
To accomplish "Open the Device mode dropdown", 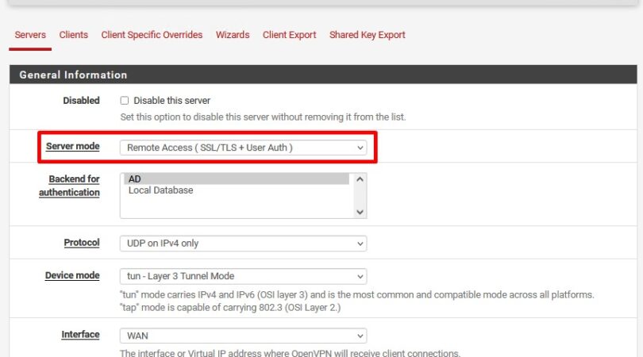I will coord(242,276).
